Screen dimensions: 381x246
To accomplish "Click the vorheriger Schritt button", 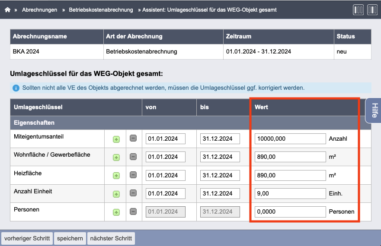I will point(27,238).
